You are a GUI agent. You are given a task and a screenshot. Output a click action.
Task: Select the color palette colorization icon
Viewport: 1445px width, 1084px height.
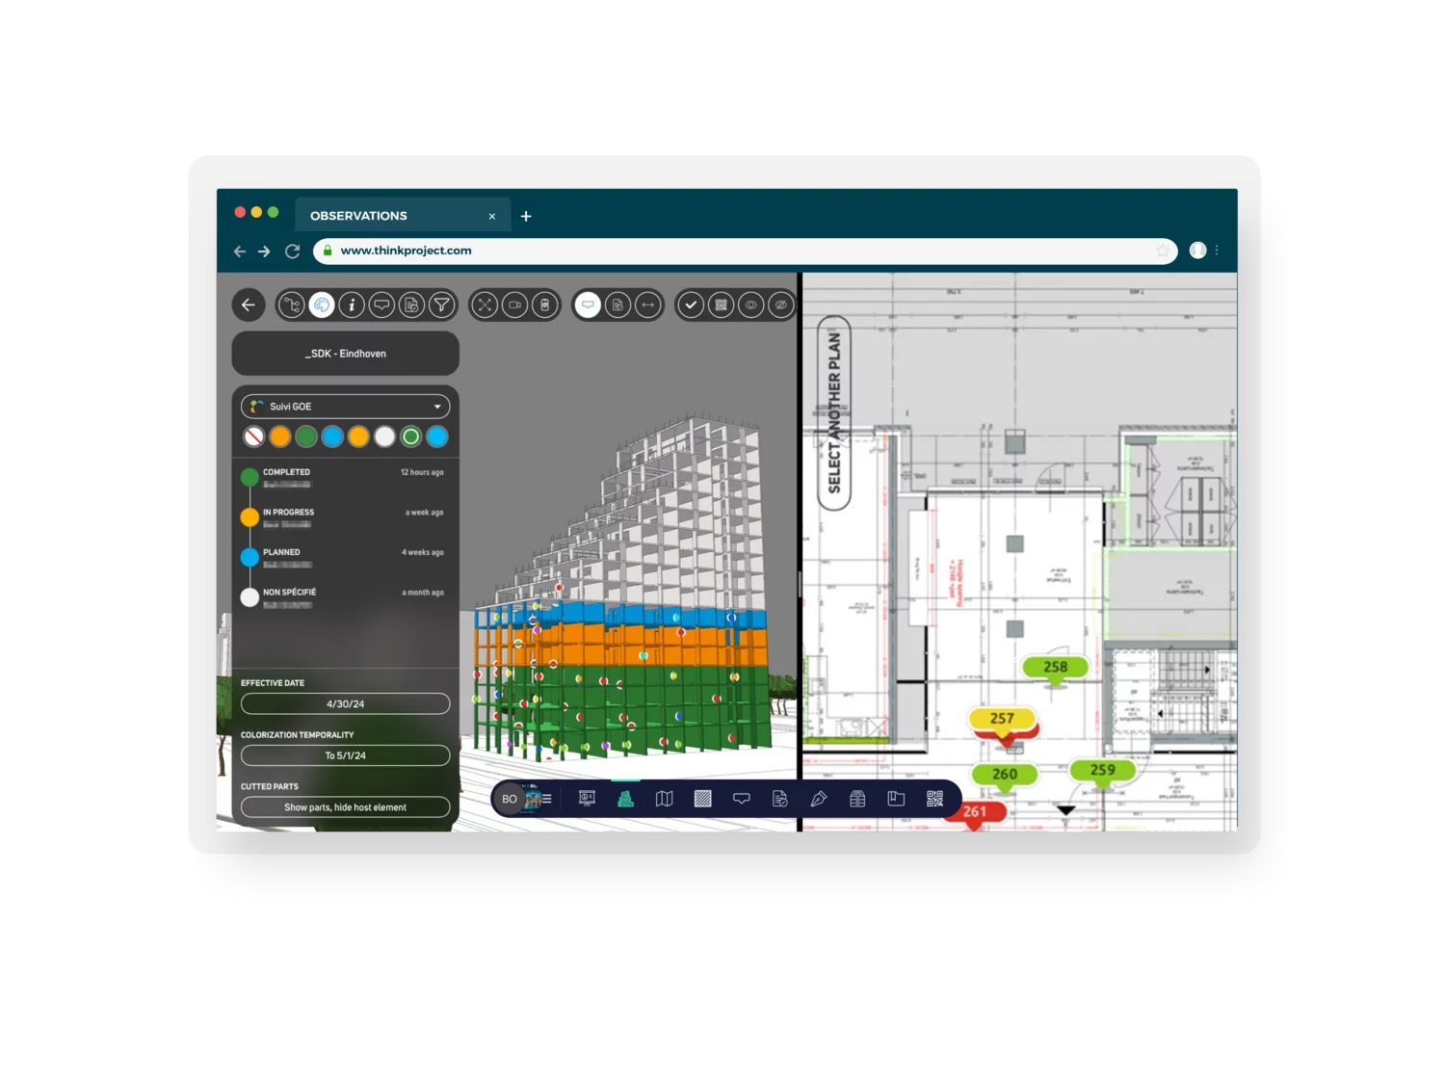(322, 305)
